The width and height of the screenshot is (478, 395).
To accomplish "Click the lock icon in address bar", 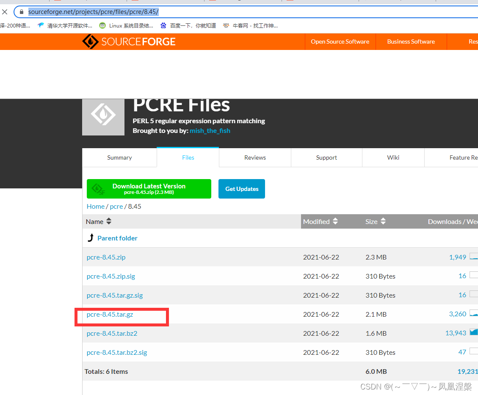I will coord(21,12).
